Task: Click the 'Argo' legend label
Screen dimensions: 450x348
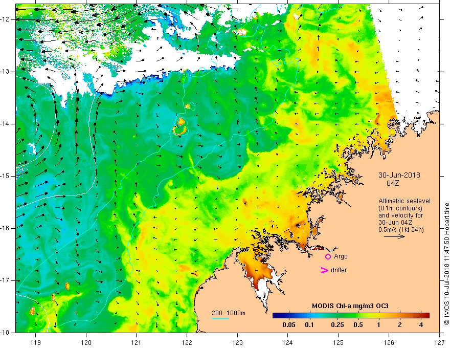Action: pyautogui.click(x=341, y=256)
